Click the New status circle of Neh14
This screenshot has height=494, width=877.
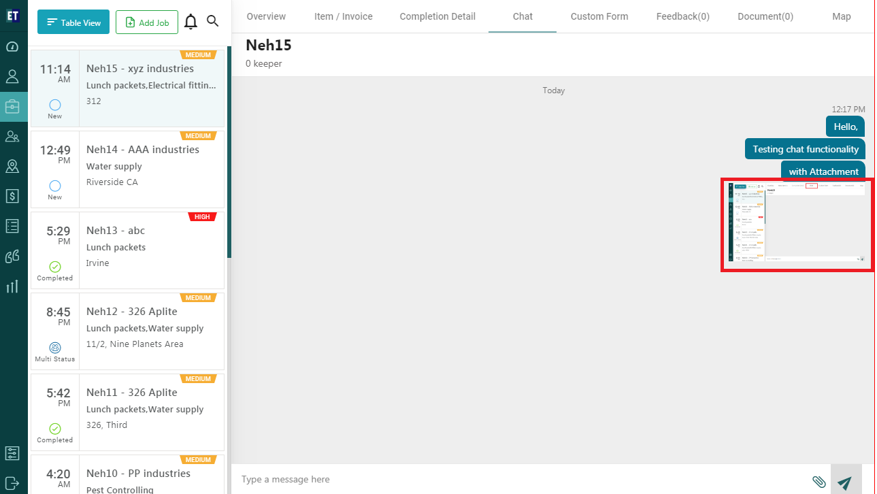55,186
